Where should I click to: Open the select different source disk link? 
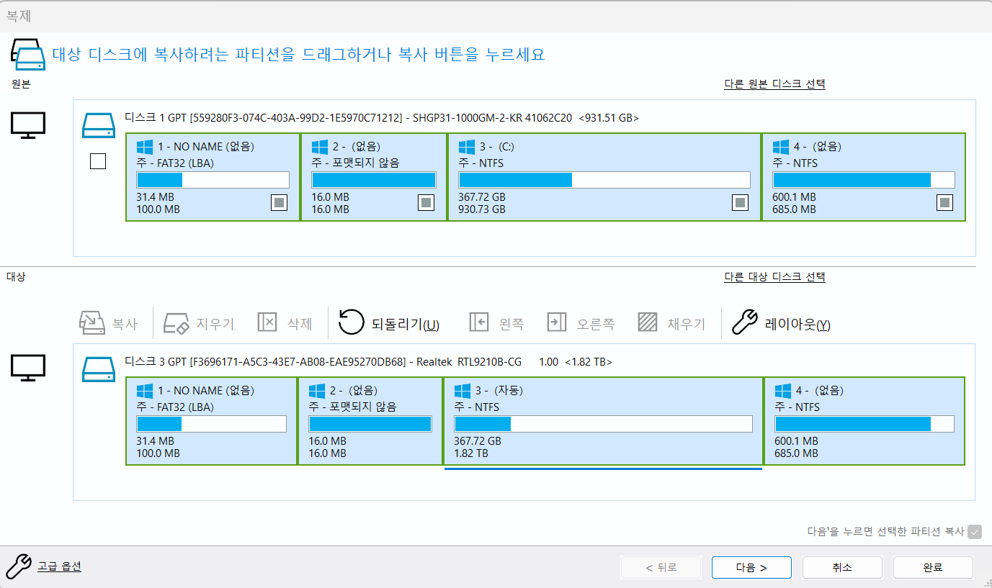pos(774,83)
